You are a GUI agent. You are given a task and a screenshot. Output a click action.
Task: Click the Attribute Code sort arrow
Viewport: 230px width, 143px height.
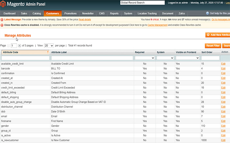coord(48,52)
